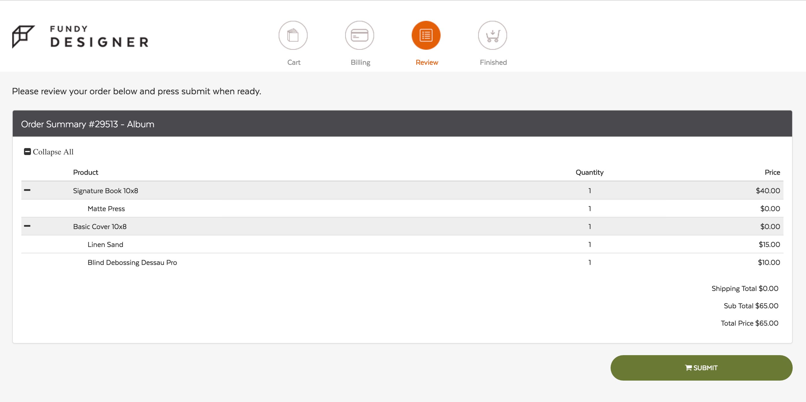806x402 pixels.
Task: Click the Sub Total $65.00 line
Action: coord(751,306)
